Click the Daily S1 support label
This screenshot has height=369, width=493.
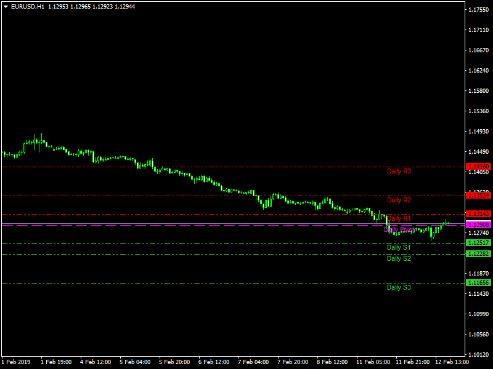tap(399, 247)
